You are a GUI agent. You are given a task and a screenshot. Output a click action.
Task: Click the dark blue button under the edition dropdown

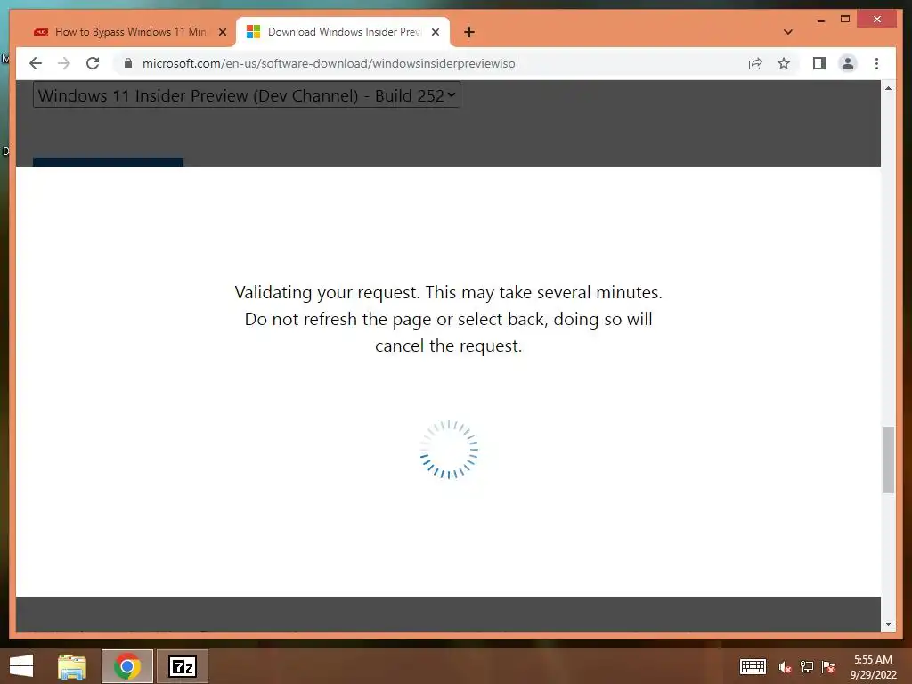pos(108,162)
